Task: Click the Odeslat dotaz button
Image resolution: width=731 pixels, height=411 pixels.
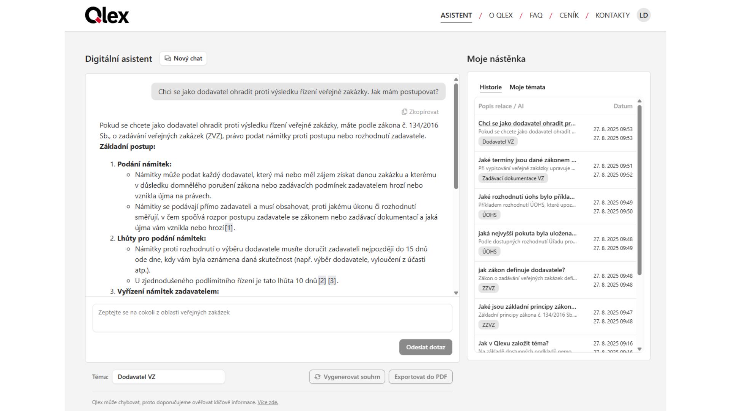Action: (426, 347)
